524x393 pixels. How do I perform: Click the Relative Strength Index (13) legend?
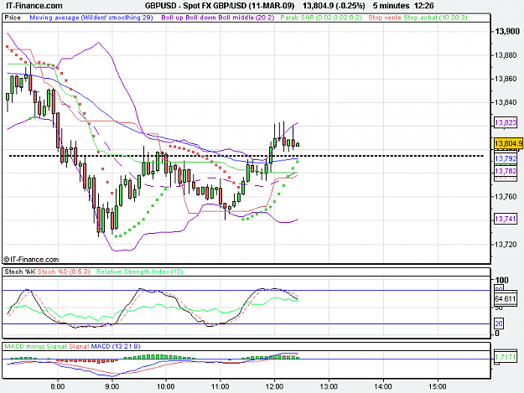[140, 271]
